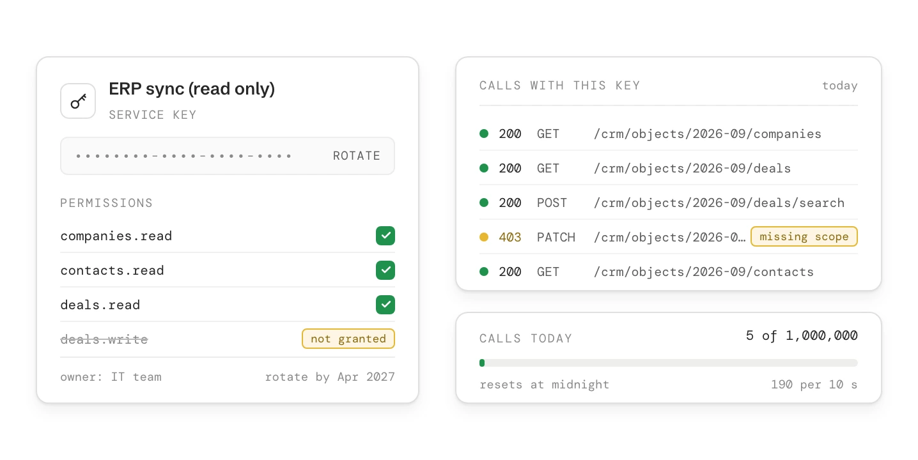Click the "5 of 1,000,000" usage count
The width and height of the screenshot is (918, 460).
802,335
